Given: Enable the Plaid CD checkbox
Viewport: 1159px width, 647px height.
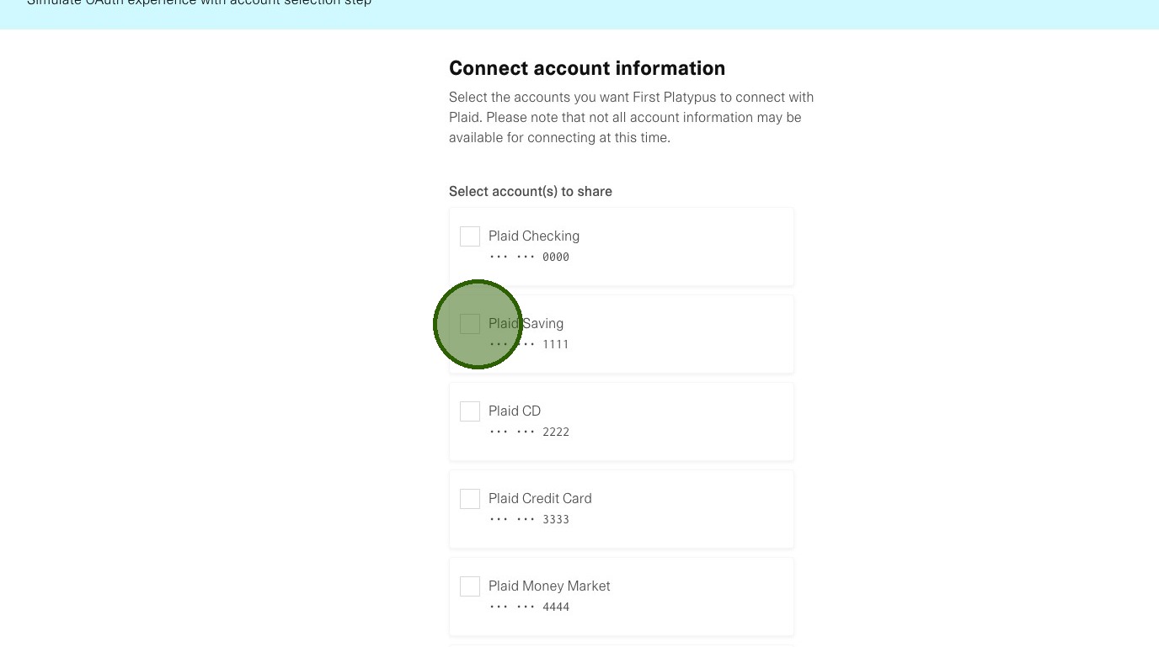Looking at the screenshot, I should (x=470, y=411).
